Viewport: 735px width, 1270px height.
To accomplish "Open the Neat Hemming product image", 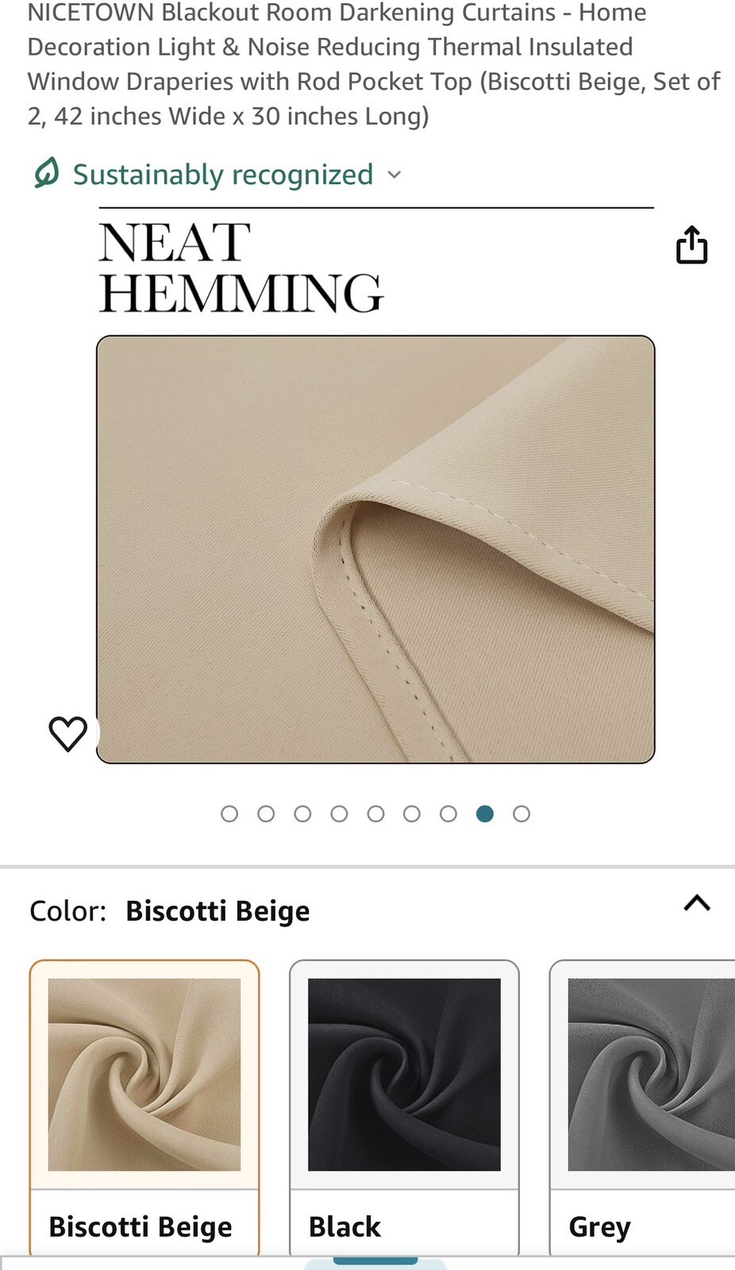I will [x=375, y=549].
